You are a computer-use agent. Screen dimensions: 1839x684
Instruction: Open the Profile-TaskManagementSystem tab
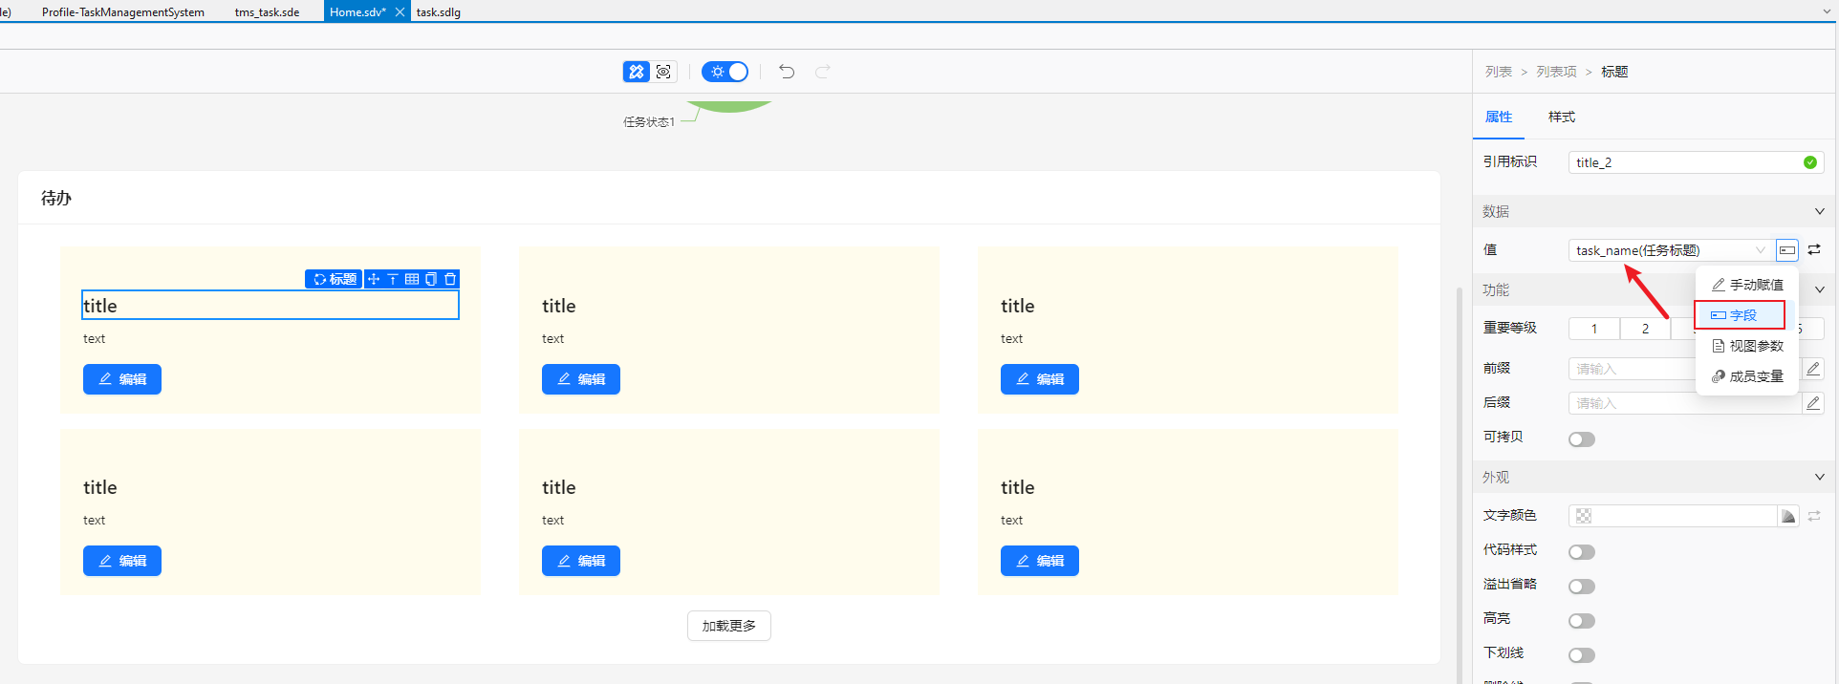point(123,12)
